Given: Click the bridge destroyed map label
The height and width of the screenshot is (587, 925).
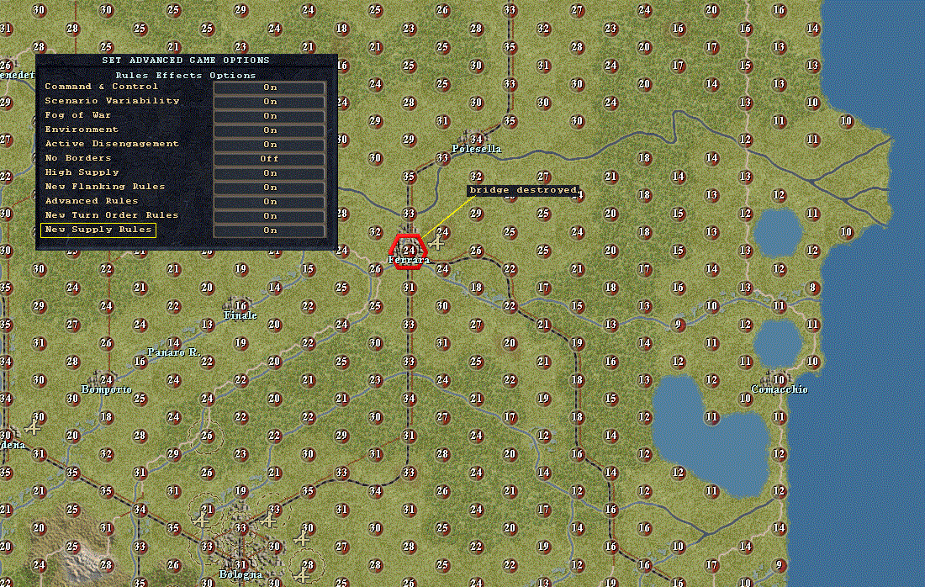Looking at the screenshot, I should (x=523, y=190).
